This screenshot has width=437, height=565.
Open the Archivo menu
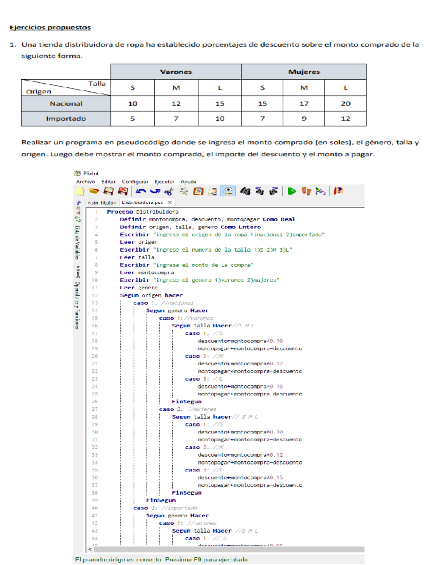[85, 182]
